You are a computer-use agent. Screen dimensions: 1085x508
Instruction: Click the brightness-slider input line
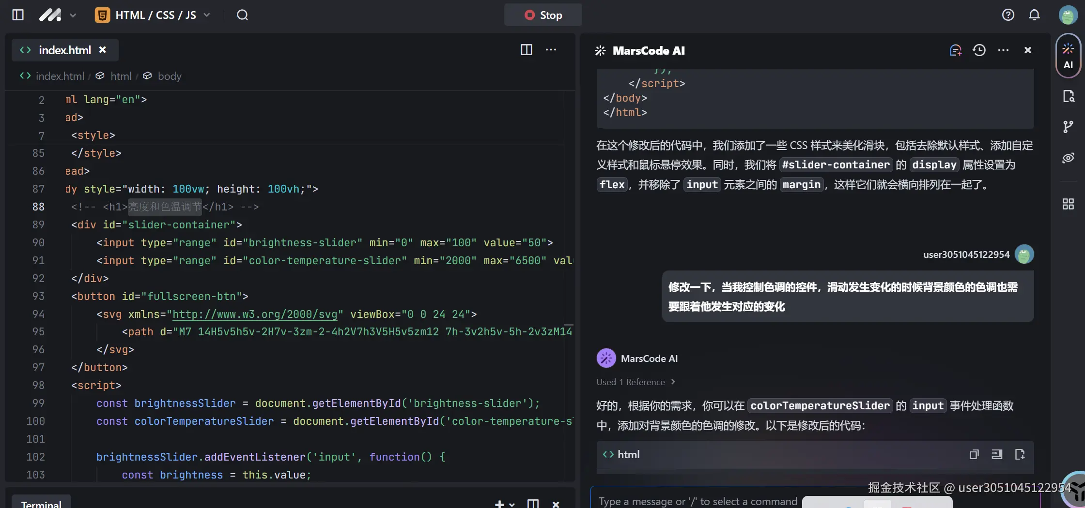325,242
